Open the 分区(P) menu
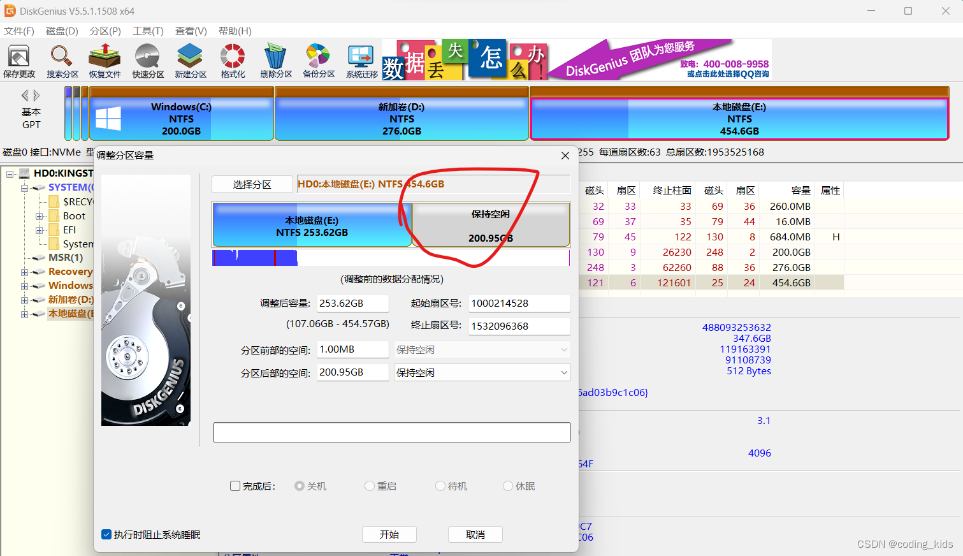 tap(105, 31)
